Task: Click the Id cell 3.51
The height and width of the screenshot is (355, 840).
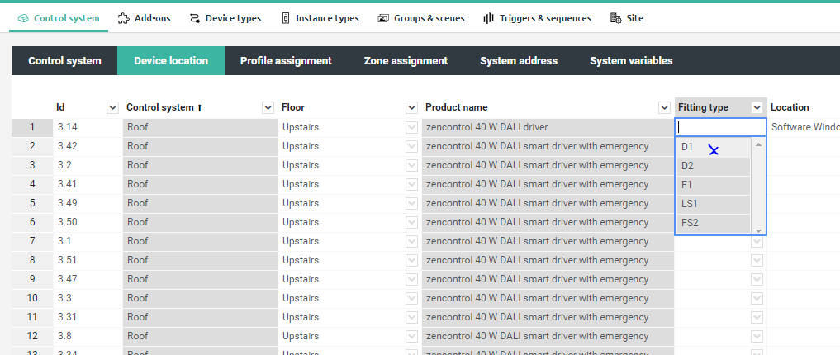Action: click(88, 260)
